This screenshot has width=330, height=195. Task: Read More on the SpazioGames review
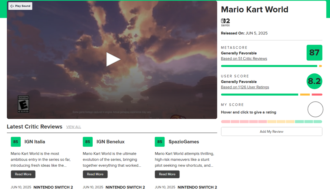click(167, 174)
